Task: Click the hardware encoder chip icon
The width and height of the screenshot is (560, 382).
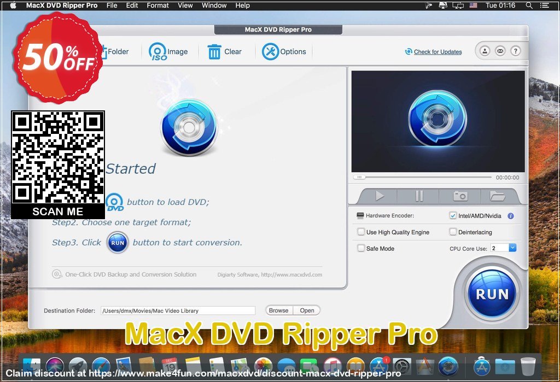Action: [x=360, y=216]
